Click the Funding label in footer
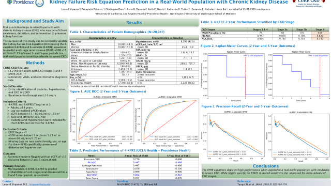The image size is (331, 186). point(122,181)
